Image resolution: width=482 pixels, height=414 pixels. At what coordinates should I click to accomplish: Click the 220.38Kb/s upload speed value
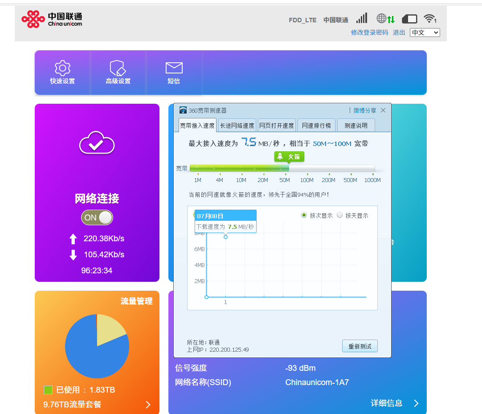pos(104,239)
